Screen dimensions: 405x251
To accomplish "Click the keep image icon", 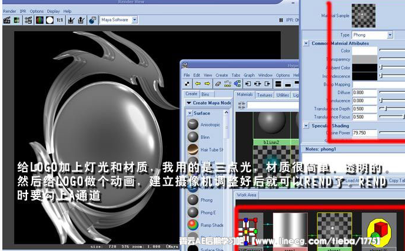I will pyautogui.click(x=71, y=20).
